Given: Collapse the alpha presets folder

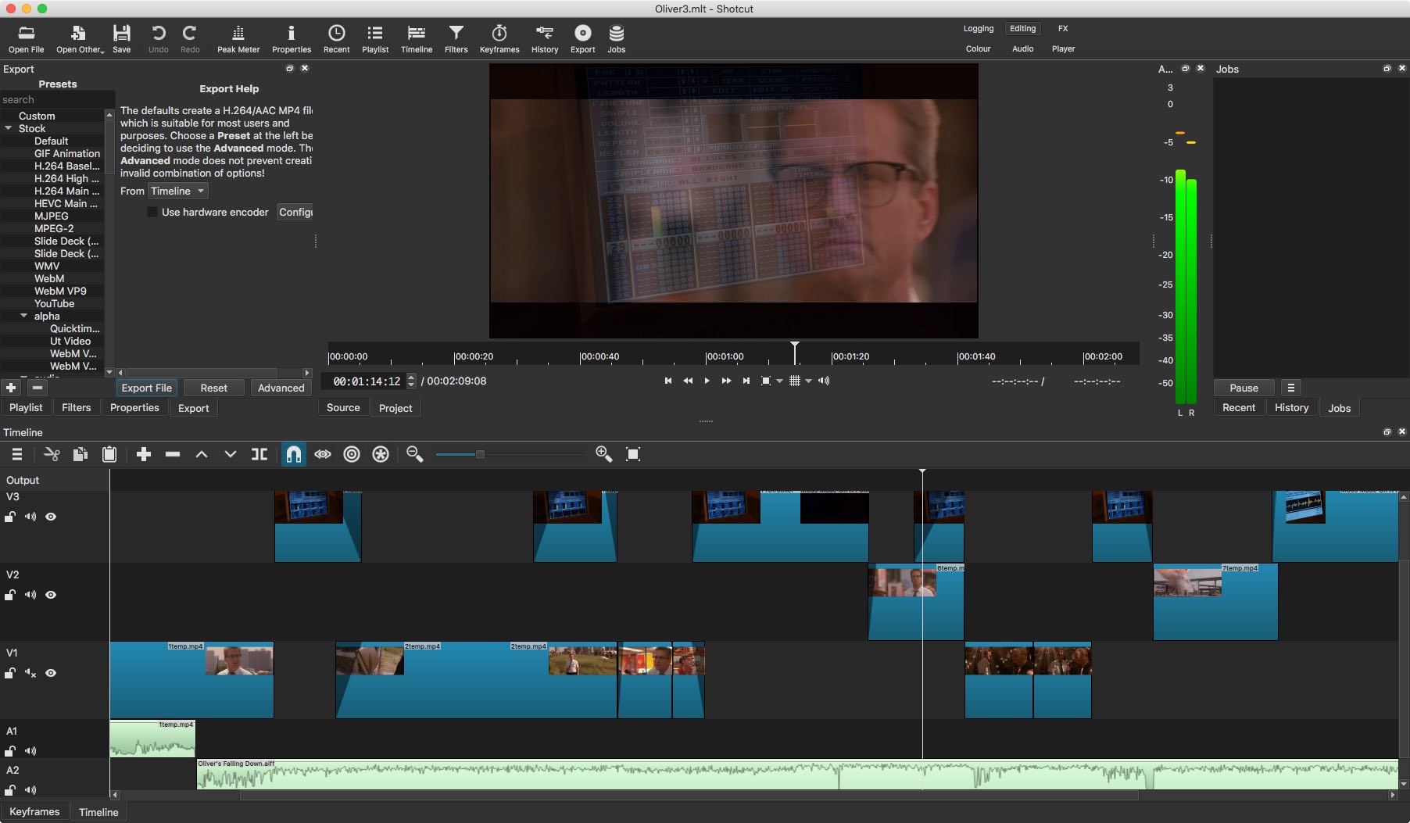Looking at the screenshot, I should (x=24, y=316).
